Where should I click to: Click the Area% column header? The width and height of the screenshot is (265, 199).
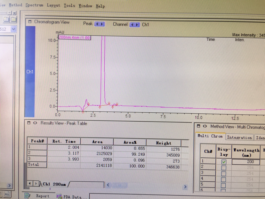130,143
